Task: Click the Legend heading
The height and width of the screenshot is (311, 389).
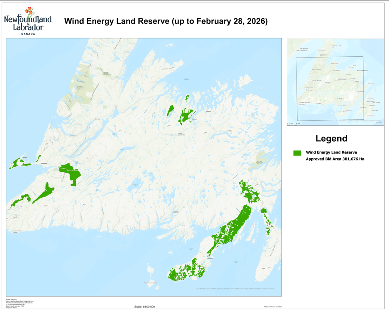Action: coord(331,138)
